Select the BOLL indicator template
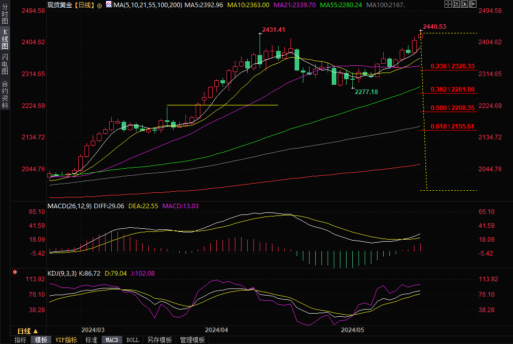The width and height of the screenshot is (513, 344). pyautogui.click(x=132, y=340)
